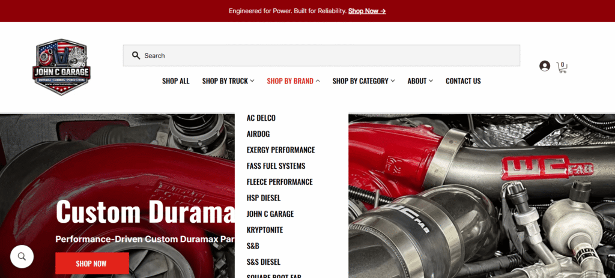Open the user account icon
Image resolution: width=615 pixels, height=278 pixels.
[544, 66]
